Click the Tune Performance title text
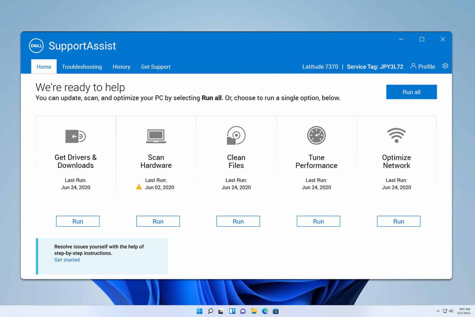Image resolution: width=475 pixels, height=317 pixels. coord(316,161)
